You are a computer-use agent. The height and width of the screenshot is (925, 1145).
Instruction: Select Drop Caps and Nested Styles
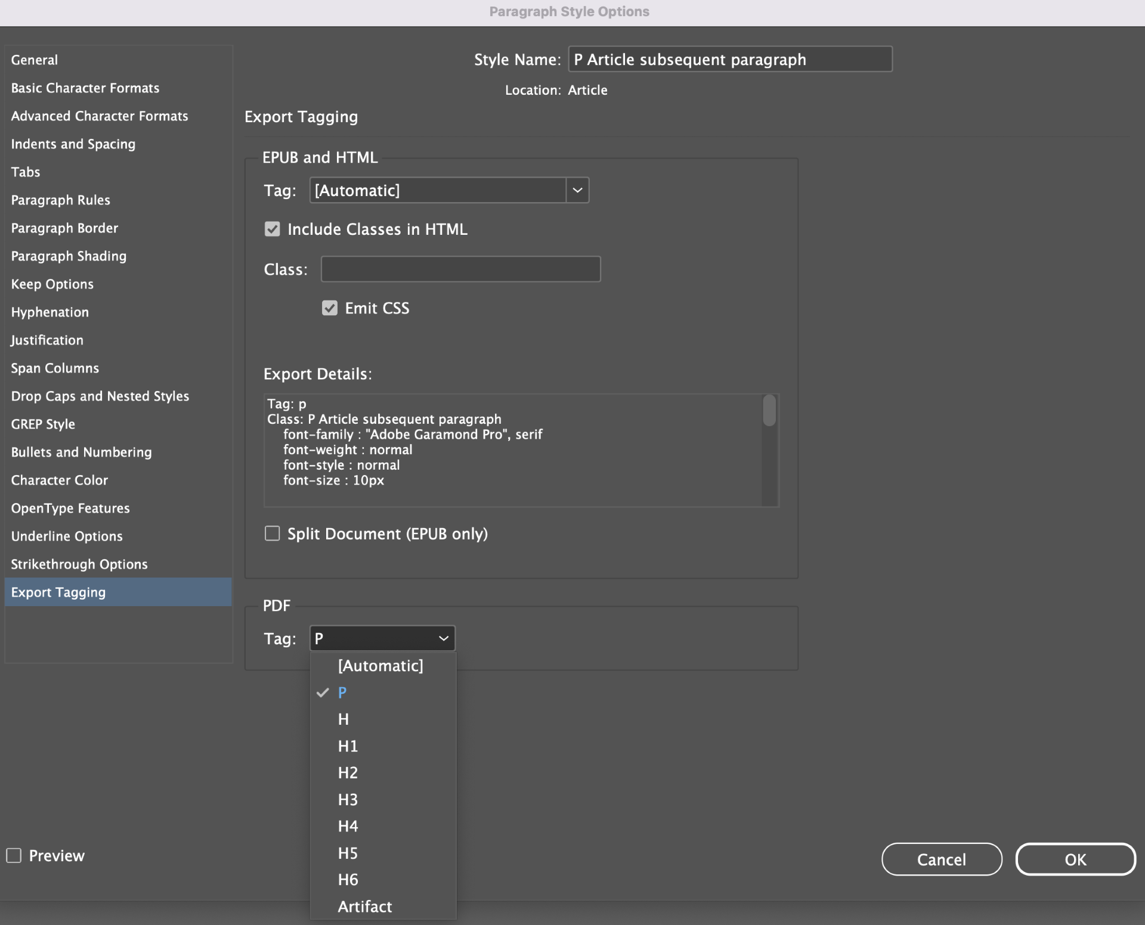(x=100, y=396)
